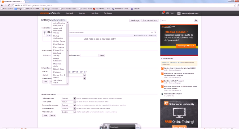This screenshot has width=239, height=129.
Task: Focus the Search input field
Action: pos(177,20)
